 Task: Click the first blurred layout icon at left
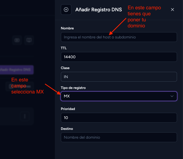[x=17, y=40]
